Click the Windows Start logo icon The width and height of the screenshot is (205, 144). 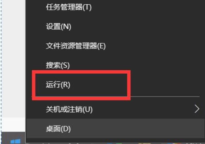pyautogui.click(x=15, y=141)
